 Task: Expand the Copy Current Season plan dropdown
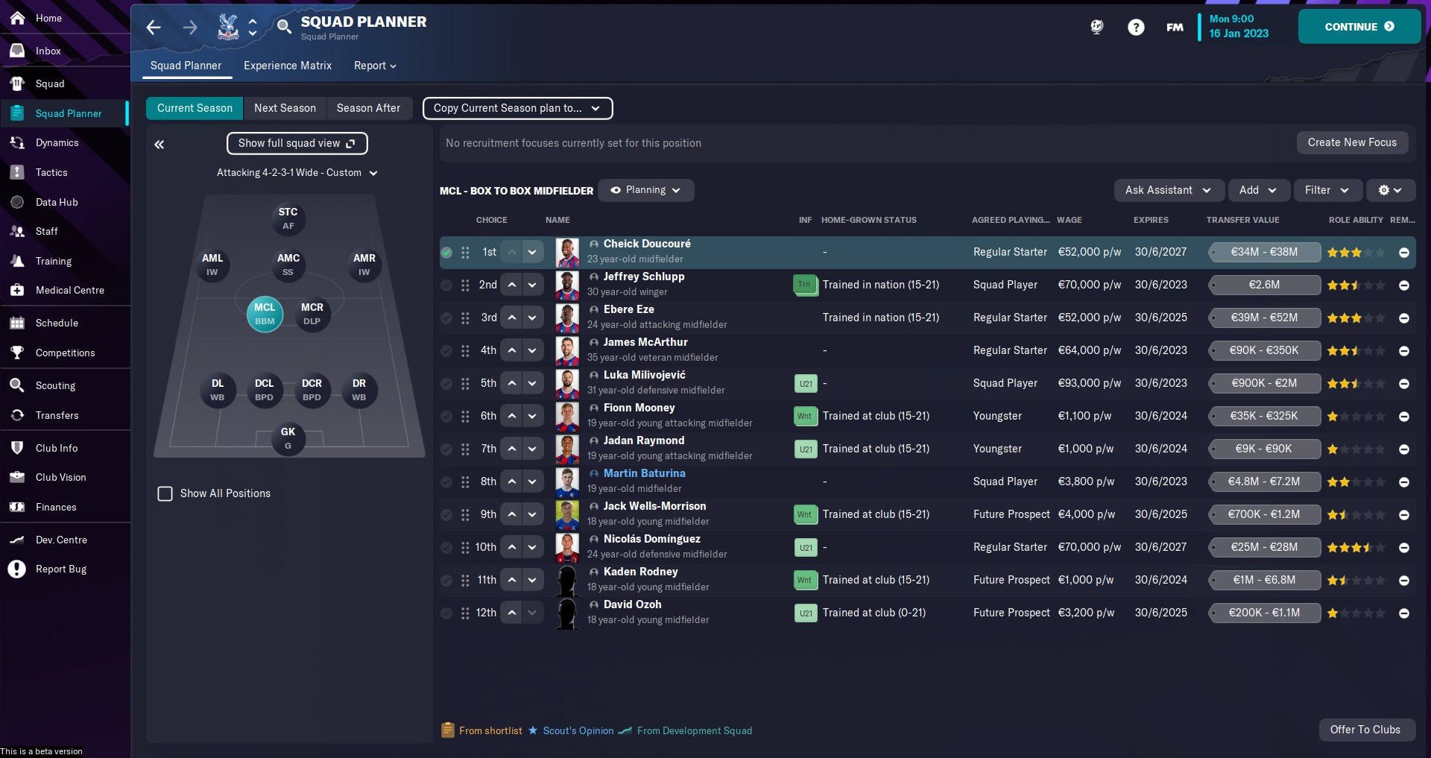[x=517, y=109]
